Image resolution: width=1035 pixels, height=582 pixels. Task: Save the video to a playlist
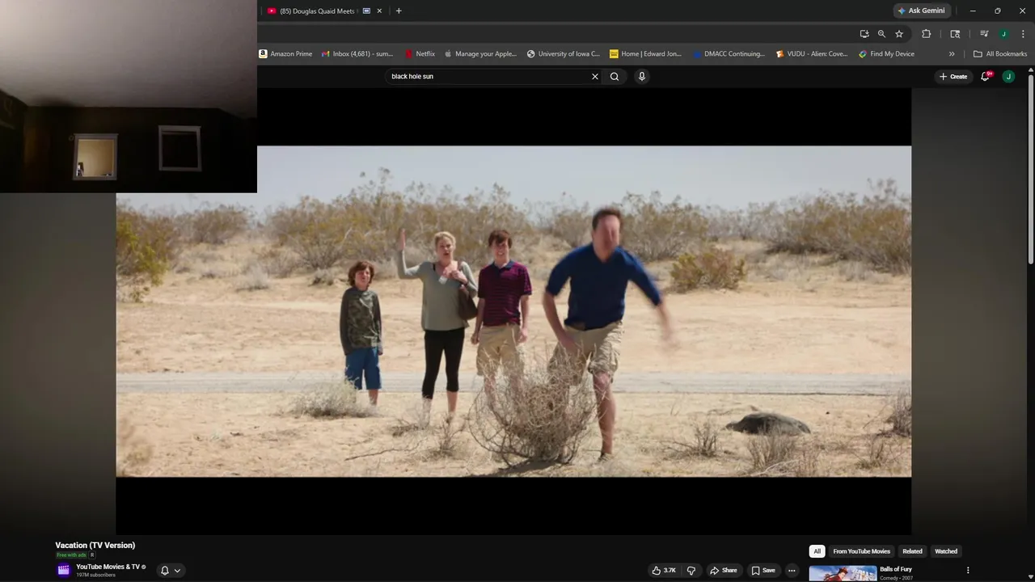tap(763, 570)
